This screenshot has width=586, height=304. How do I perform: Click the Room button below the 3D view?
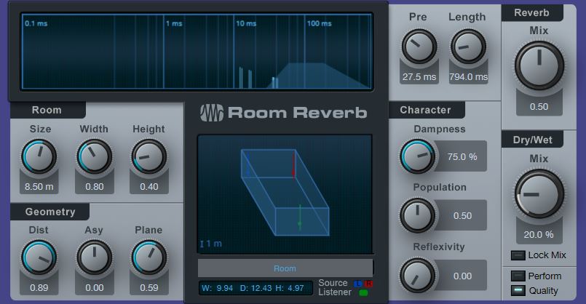tap(285, 268)
